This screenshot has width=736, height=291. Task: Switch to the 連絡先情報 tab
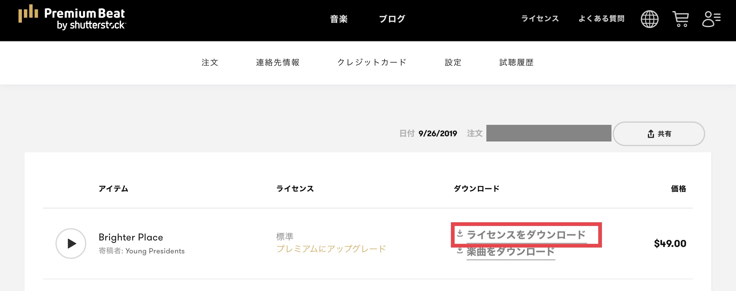pos(278,63)
